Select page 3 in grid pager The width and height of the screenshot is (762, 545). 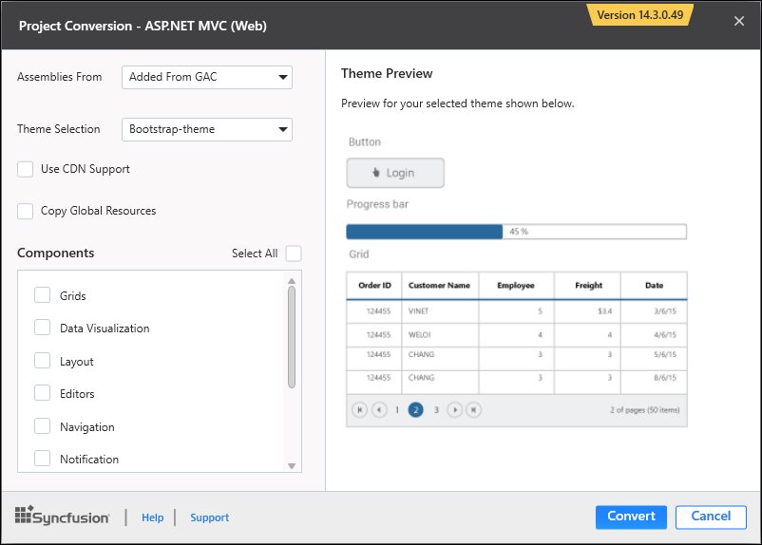436,410
